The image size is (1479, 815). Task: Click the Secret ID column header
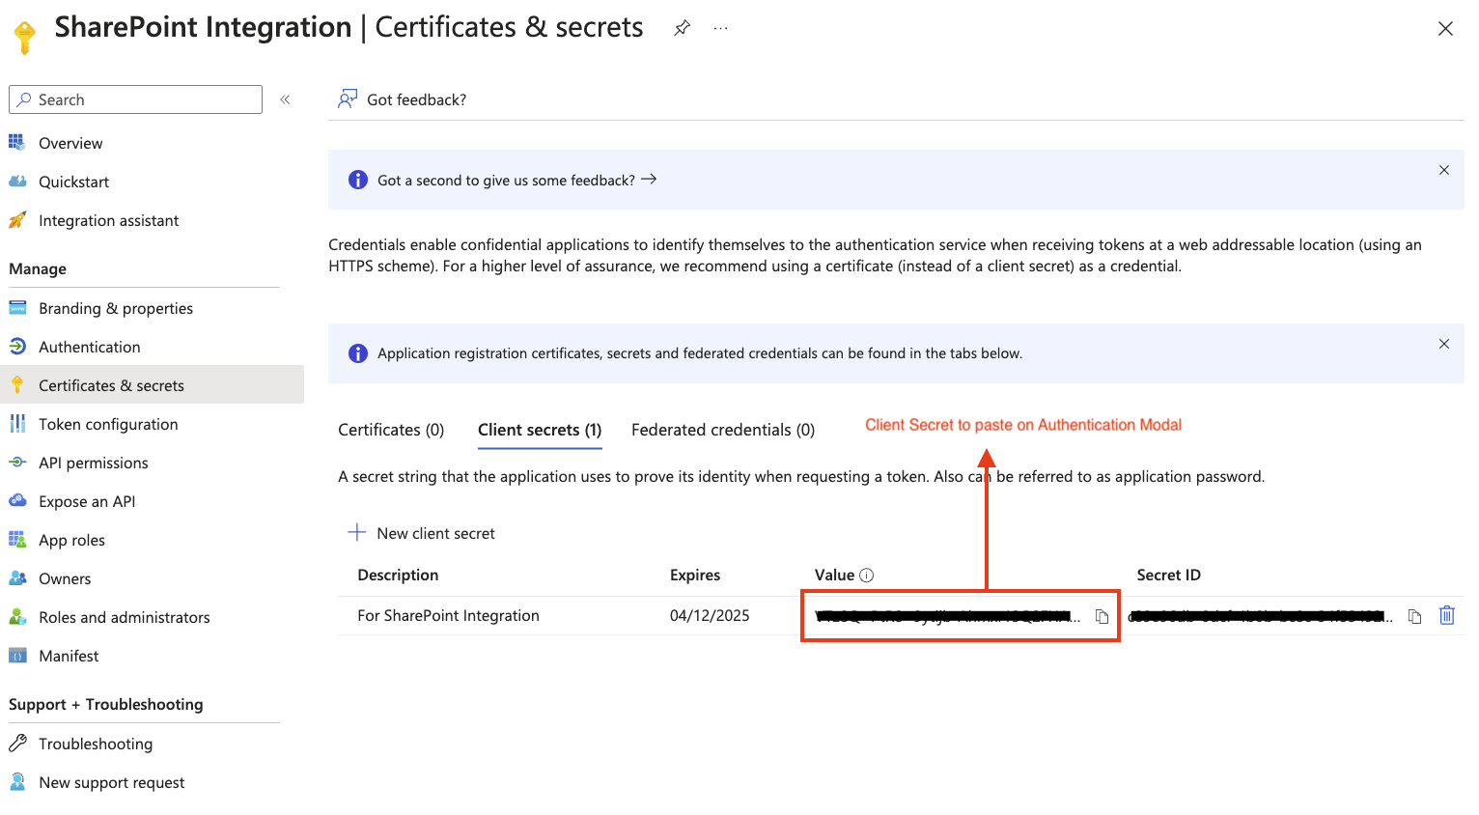(1168, 575)
